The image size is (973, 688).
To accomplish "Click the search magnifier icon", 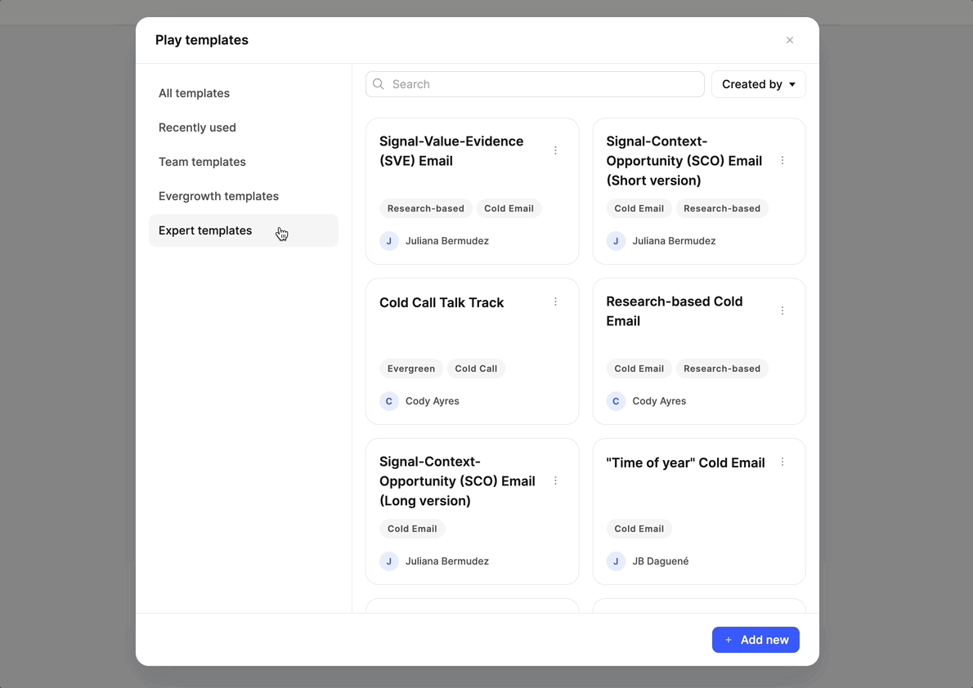I will pos(379,84).
